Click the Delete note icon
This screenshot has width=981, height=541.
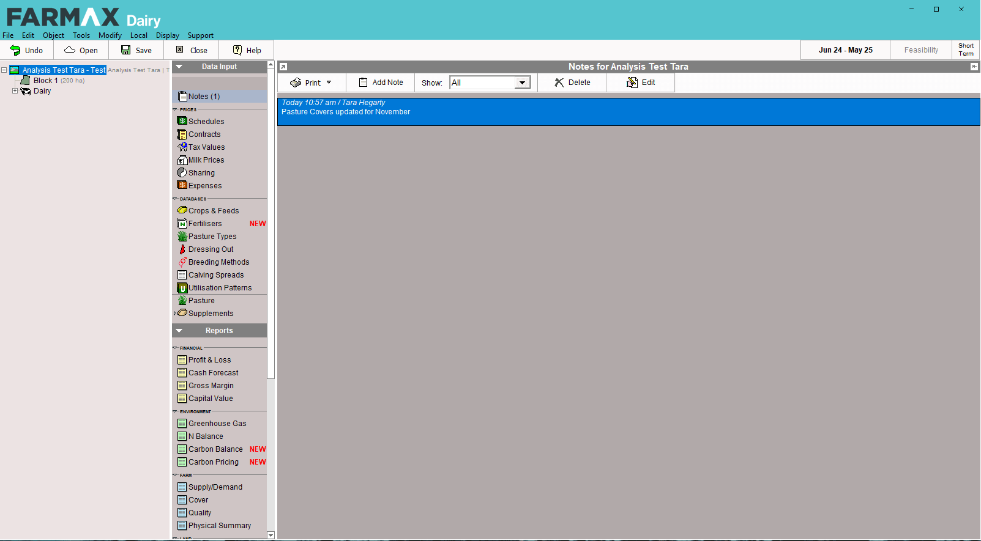559,83
